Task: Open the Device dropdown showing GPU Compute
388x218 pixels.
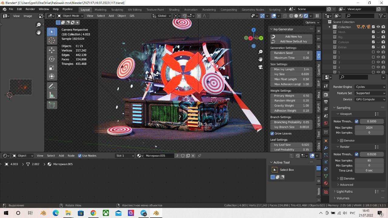Action: (370, 99)
